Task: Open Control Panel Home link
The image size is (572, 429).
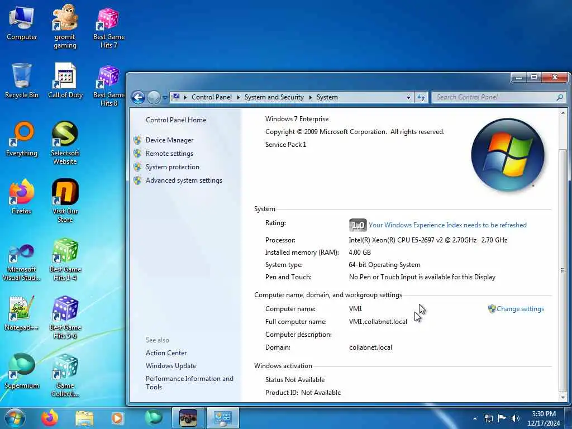Action: (176, 120)
